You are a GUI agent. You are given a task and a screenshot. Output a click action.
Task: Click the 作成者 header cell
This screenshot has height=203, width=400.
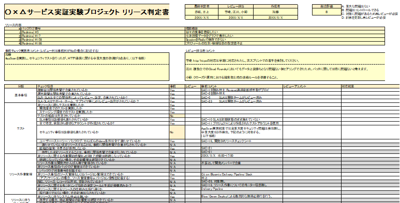coord(276,6)
